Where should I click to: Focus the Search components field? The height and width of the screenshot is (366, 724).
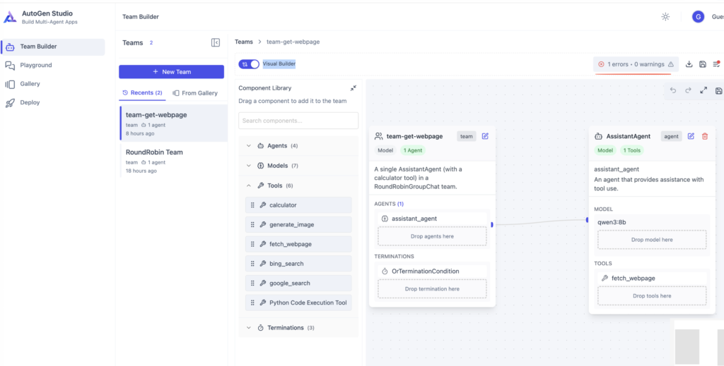pyautogui.click(x=298, y=121)
